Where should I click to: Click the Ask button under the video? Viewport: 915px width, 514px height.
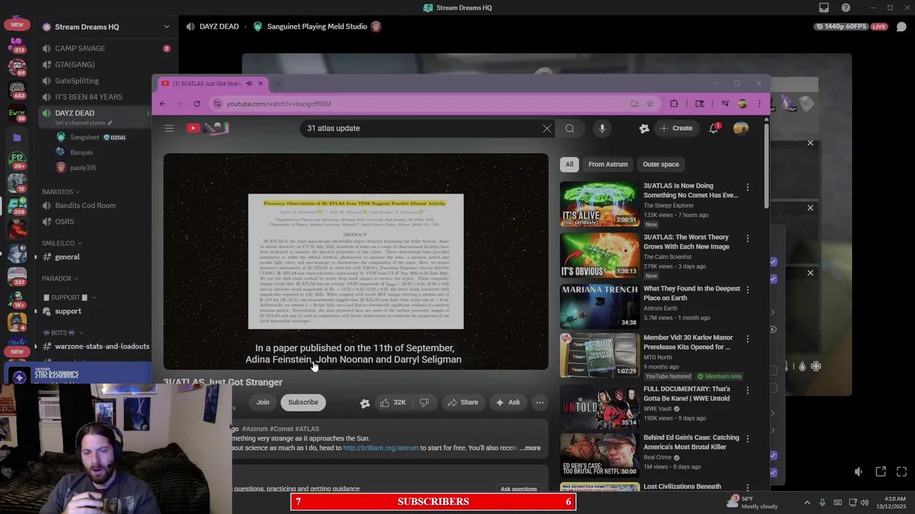(x=508, y=403)
